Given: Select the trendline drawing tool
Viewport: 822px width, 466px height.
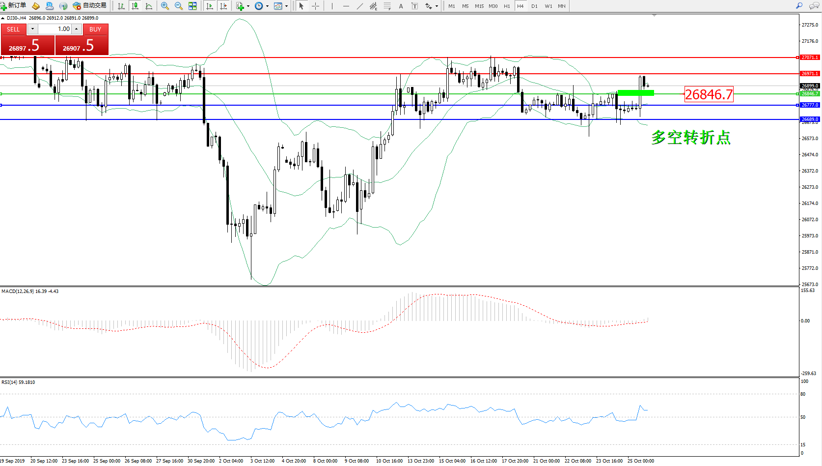Looking at the screenshot, I should click(x=360, y=6).
